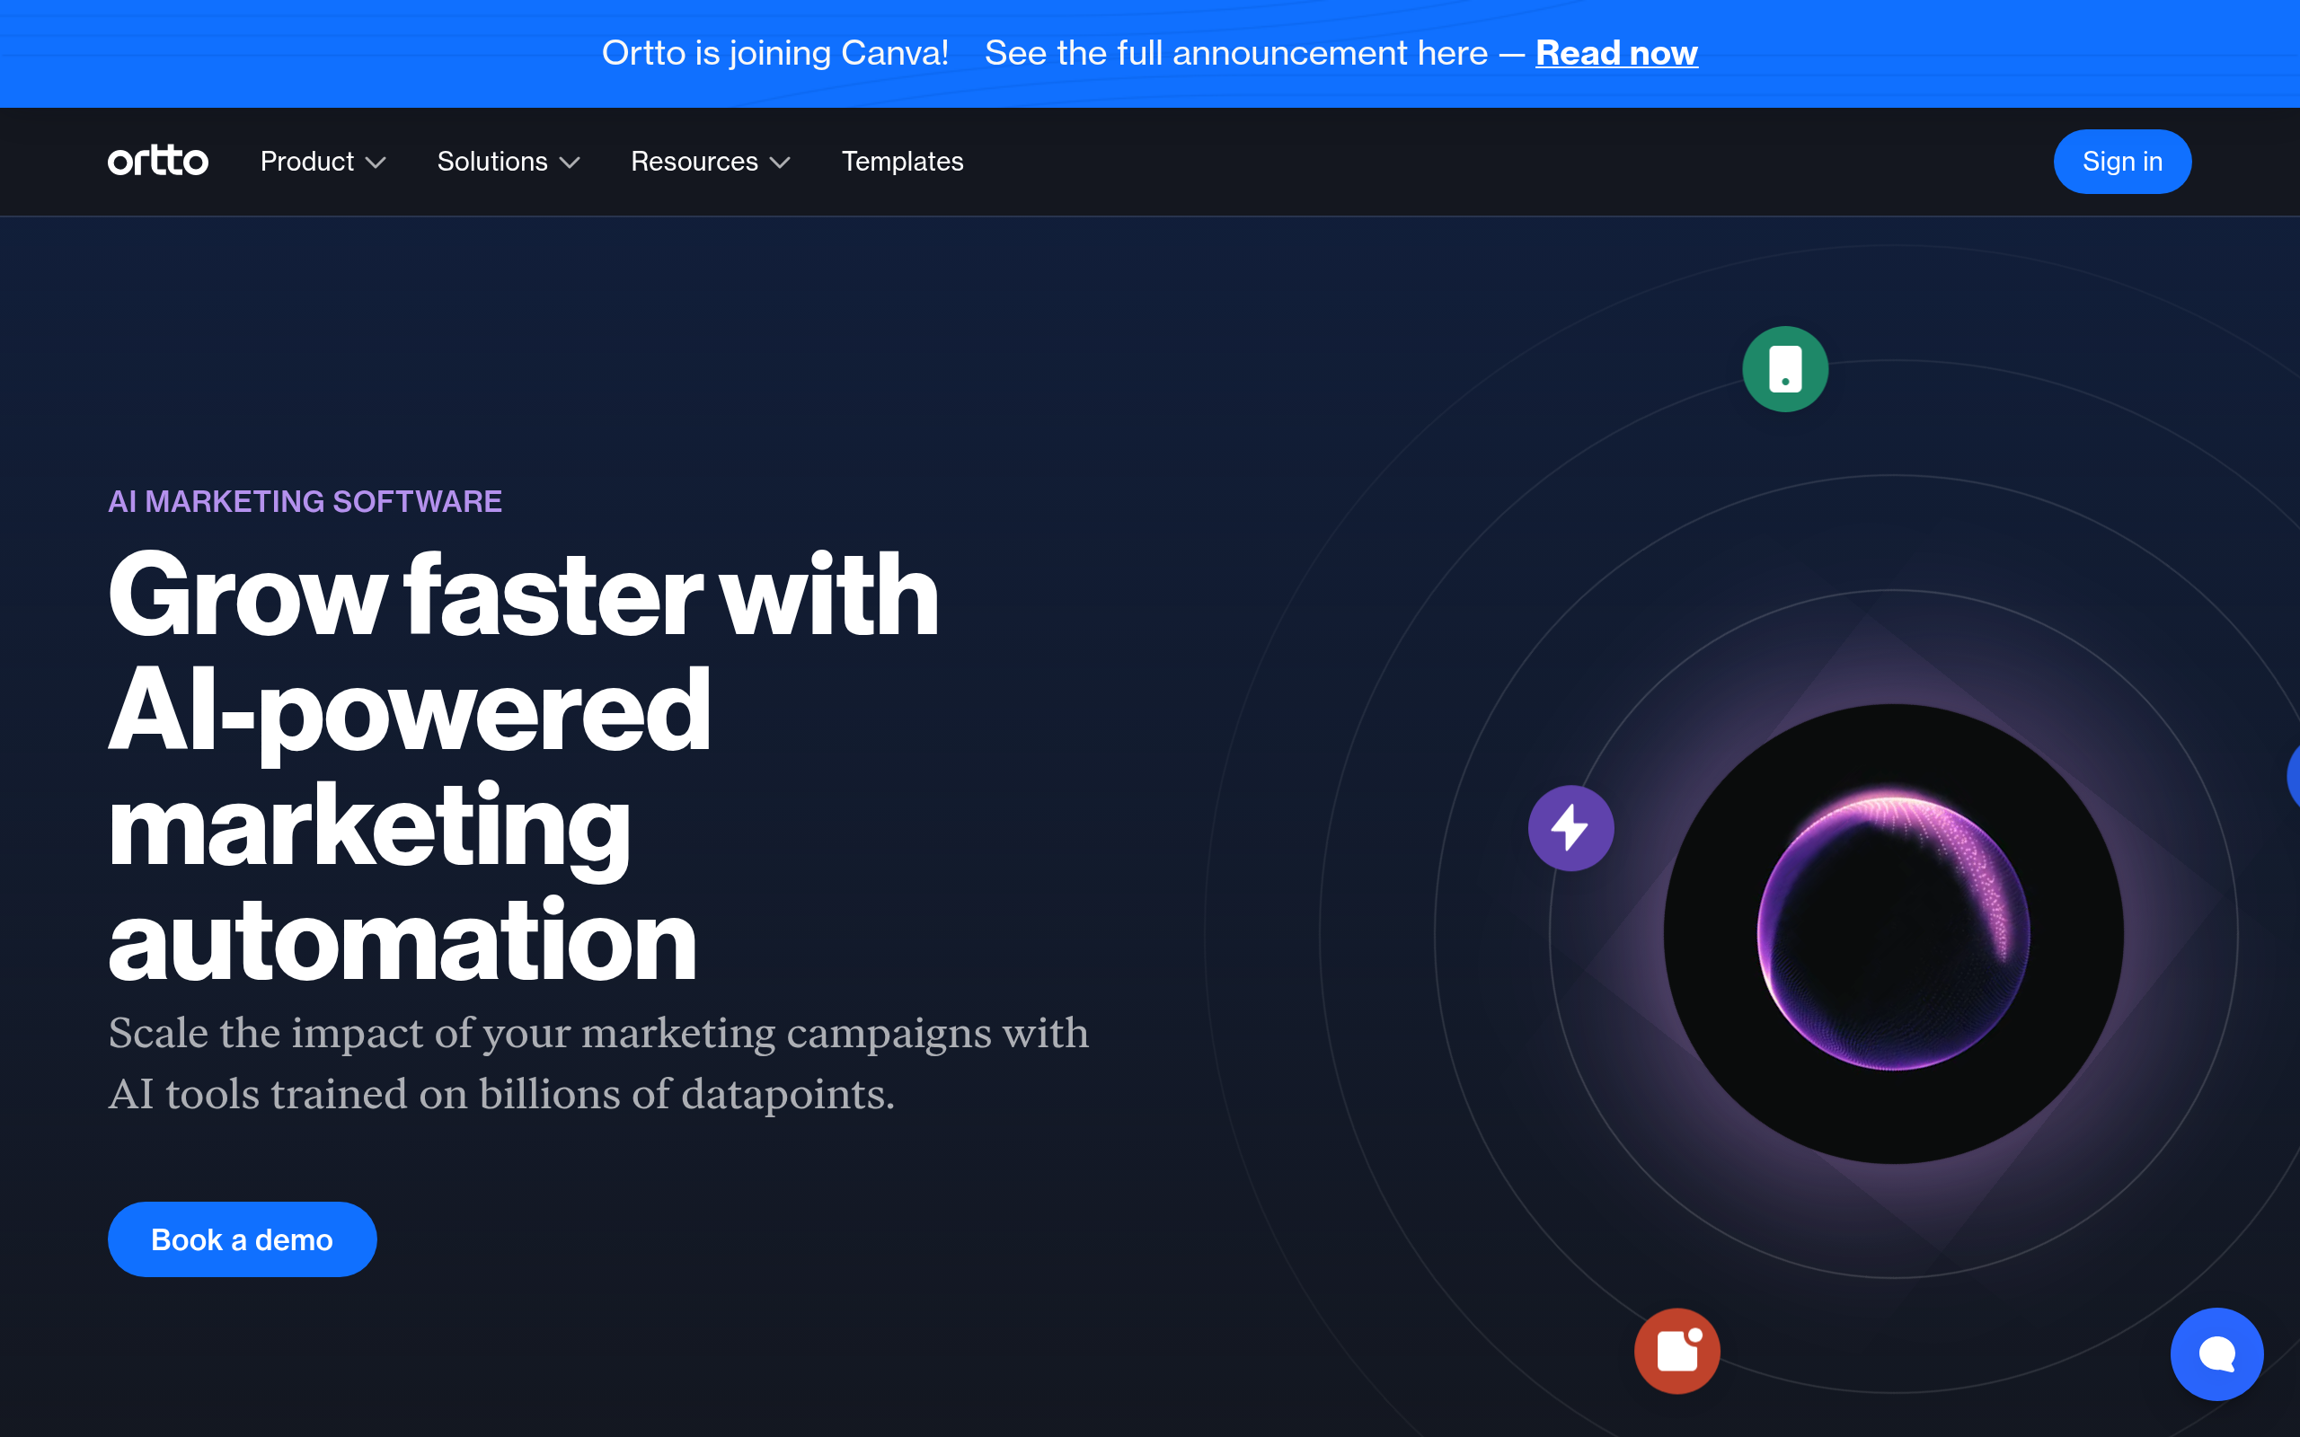The width and height of the screenshot is (2300, 1437).
Task: Click 'Ortto is joining Canva!' banner text
Action: pos(775,53)
